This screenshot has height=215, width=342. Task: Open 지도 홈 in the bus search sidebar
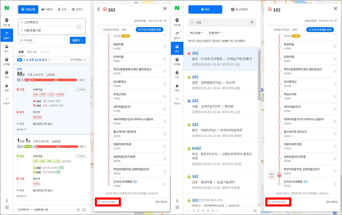(177, 22)
